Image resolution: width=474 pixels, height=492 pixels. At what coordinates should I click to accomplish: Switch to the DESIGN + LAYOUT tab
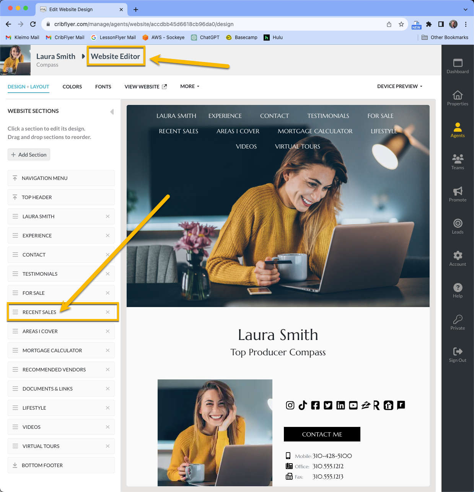pyautogui.click(x=28, y=87)
